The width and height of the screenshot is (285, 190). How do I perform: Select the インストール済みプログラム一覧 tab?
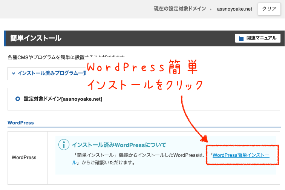pyautogui.click(x=47, y=73)
